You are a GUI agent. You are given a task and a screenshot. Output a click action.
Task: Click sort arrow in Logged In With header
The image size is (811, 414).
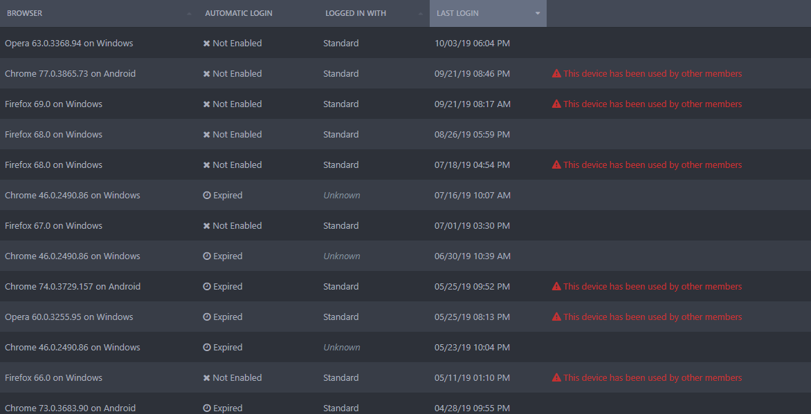(421, 13)
